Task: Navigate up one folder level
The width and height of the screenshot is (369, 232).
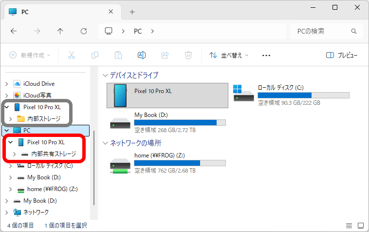Action: [x=60, y=31]
